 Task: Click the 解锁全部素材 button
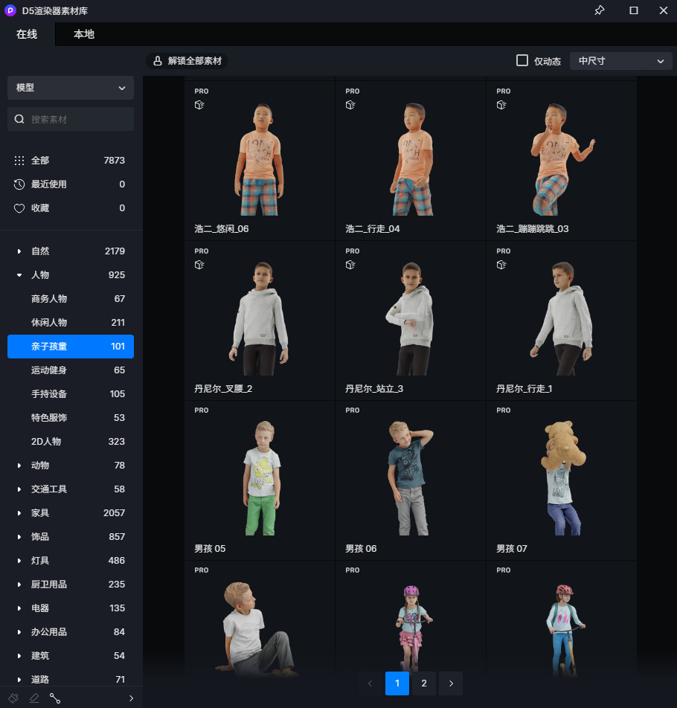(x=187, y=61)
